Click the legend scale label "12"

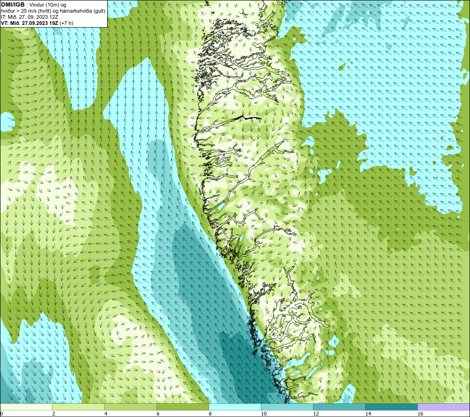coord(316,414)
